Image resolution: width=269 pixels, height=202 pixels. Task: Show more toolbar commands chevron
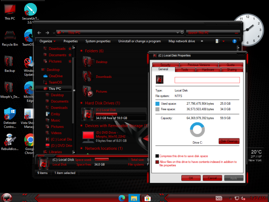[202, 41]
